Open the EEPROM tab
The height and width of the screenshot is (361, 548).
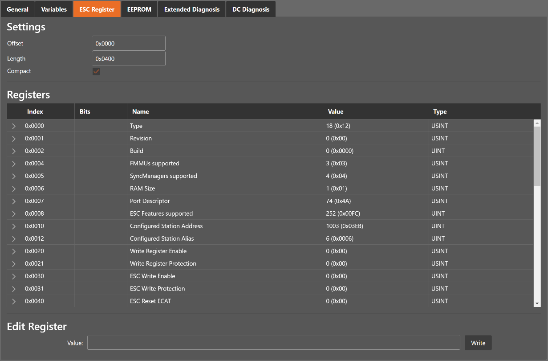(x=139, y=9)
